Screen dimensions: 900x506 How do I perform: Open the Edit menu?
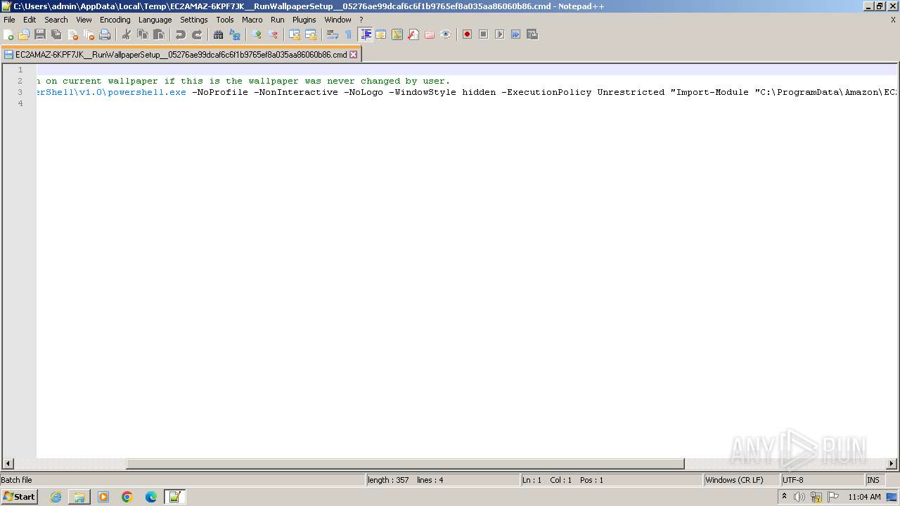point(30,20)
